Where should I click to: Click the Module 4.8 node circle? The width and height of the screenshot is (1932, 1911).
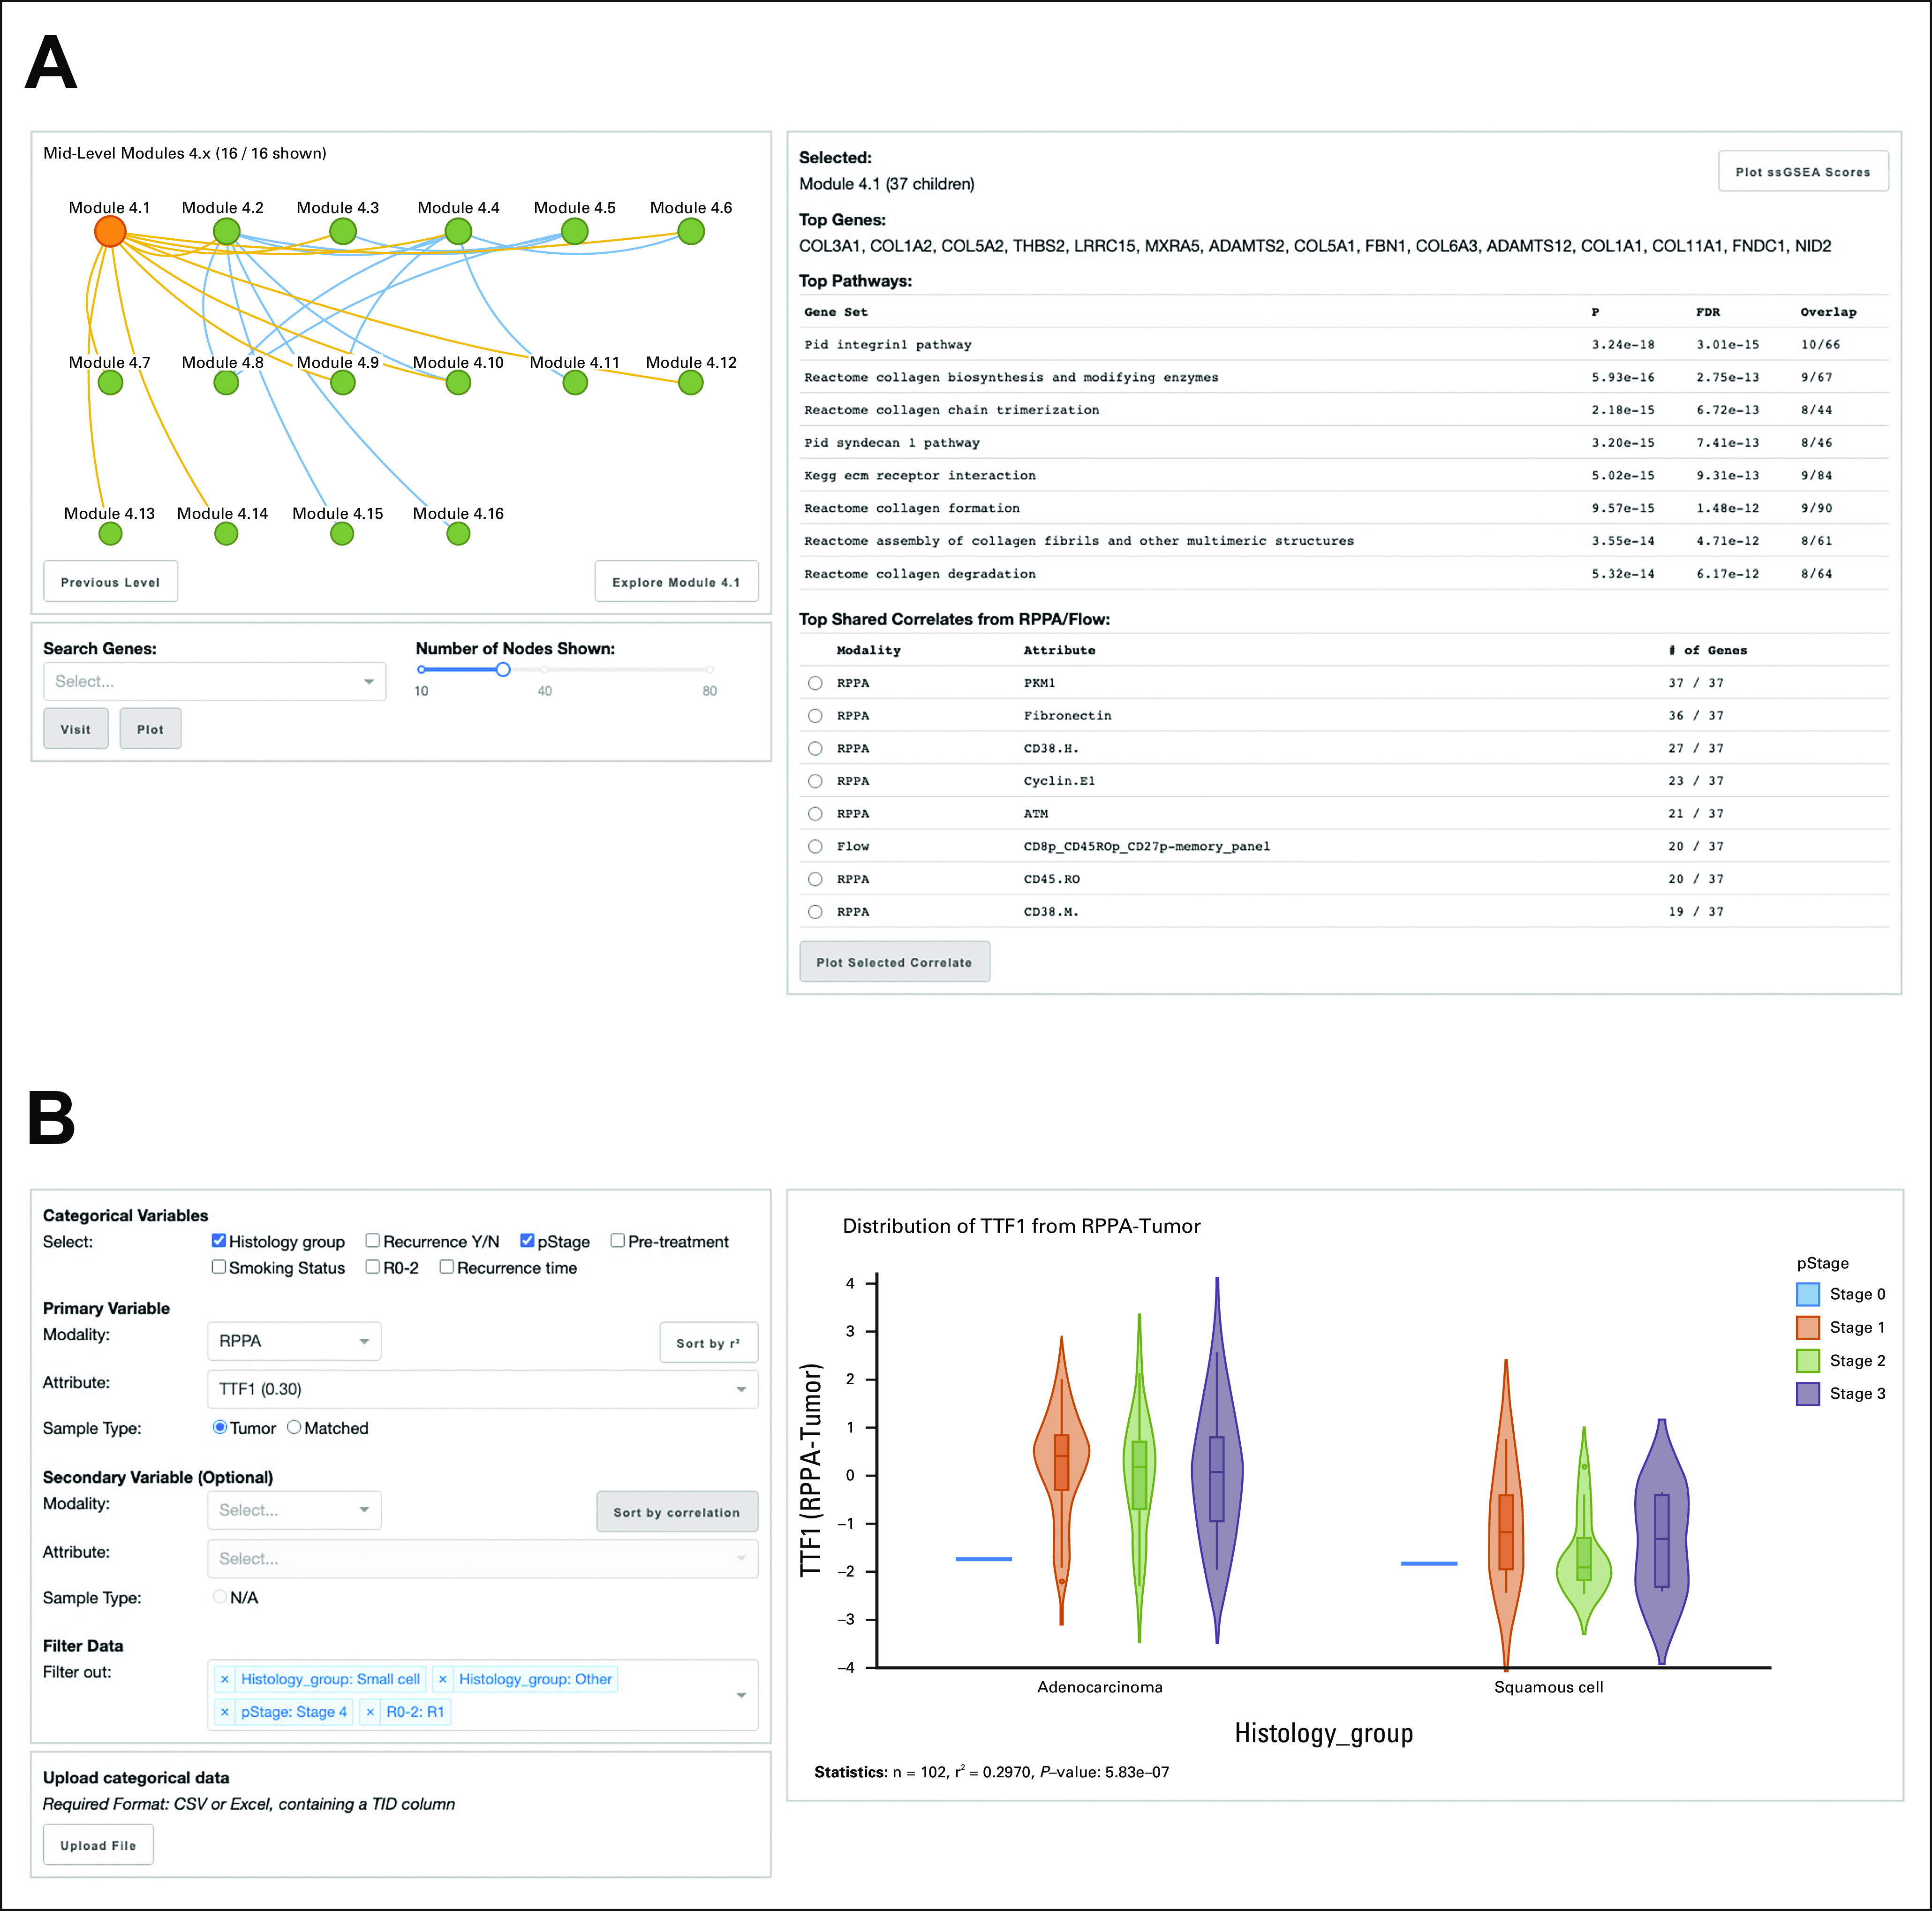227,383
